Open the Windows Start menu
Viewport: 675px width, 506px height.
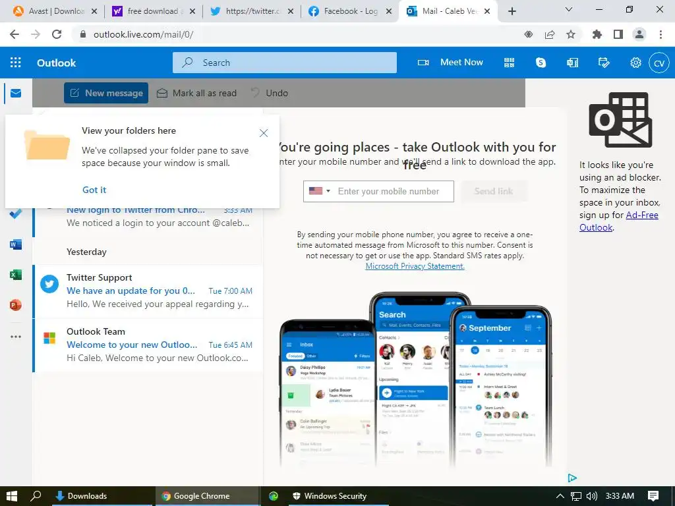pyautogui.click(x=12, y=496)
